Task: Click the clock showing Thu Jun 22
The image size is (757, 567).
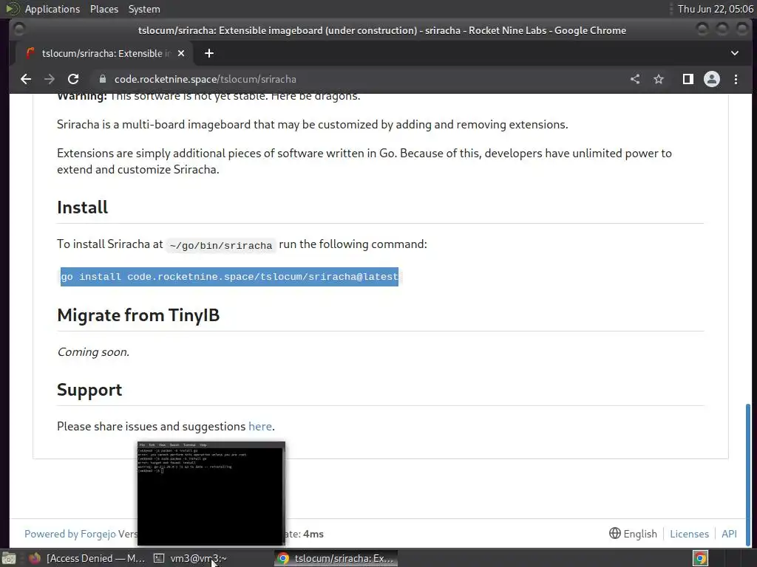Action: click(715, 9)
